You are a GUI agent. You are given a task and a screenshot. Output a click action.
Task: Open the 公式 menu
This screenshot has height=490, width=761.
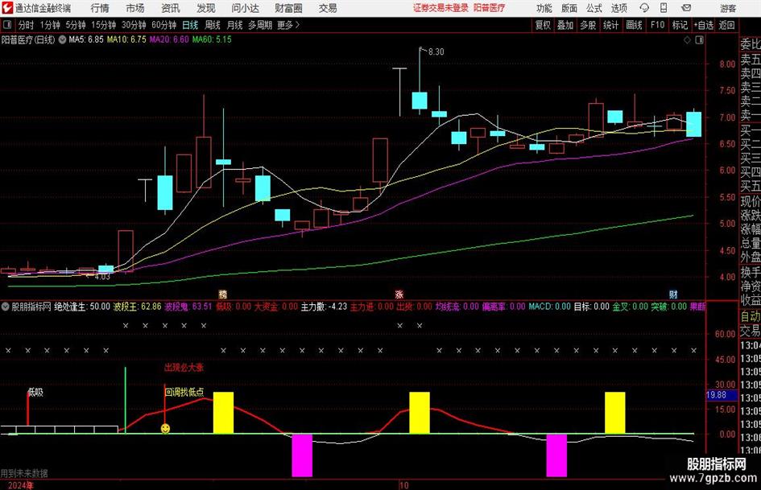point(594,8)
